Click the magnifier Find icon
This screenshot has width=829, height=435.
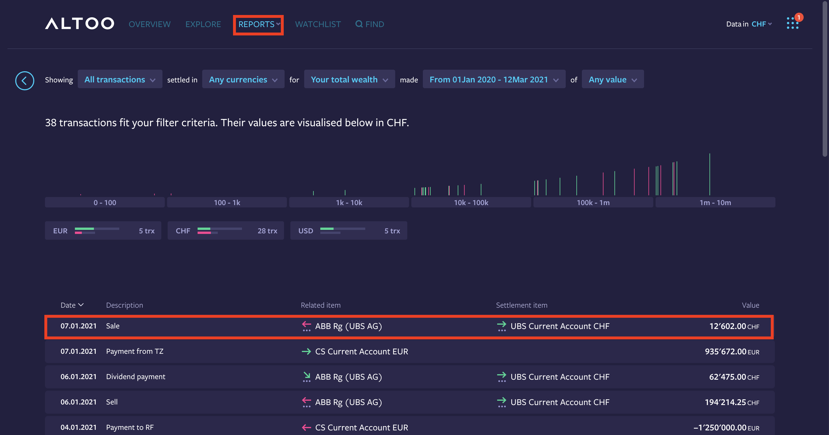[x=359, y=24]
